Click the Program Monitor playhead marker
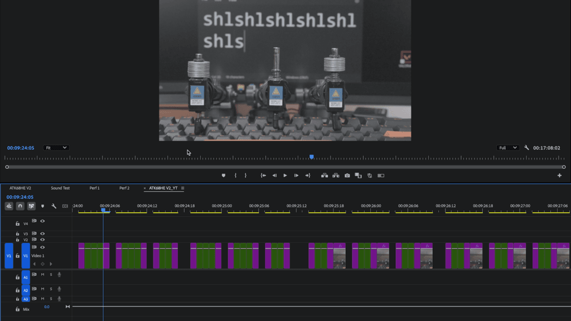 pyautogui.click(x=312, y=157)
